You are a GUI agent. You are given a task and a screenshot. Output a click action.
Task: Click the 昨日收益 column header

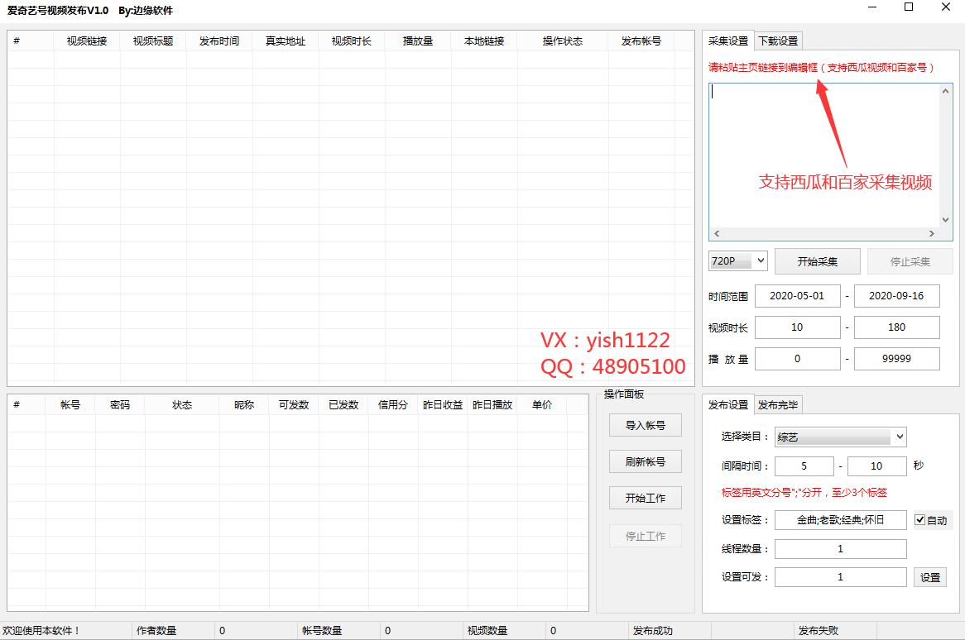tap(443, 404)
